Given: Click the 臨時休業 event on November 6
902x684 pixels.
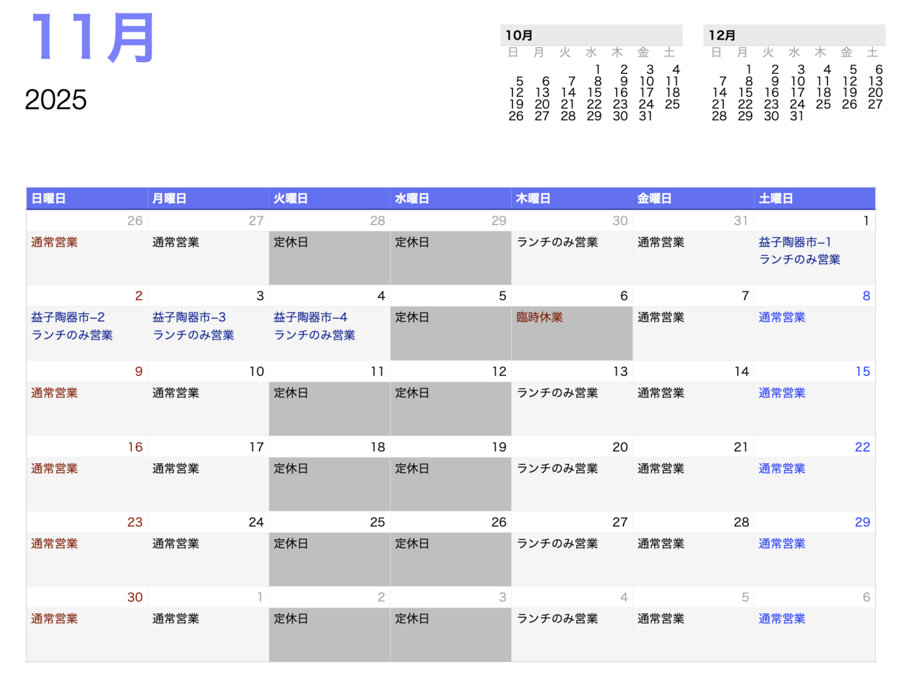Looking at the screenshot, I should [x=539, y=317].
